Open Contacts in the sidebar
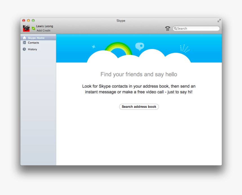The width and height of the screenshot is (242, 195). click(x=38, y=42)
